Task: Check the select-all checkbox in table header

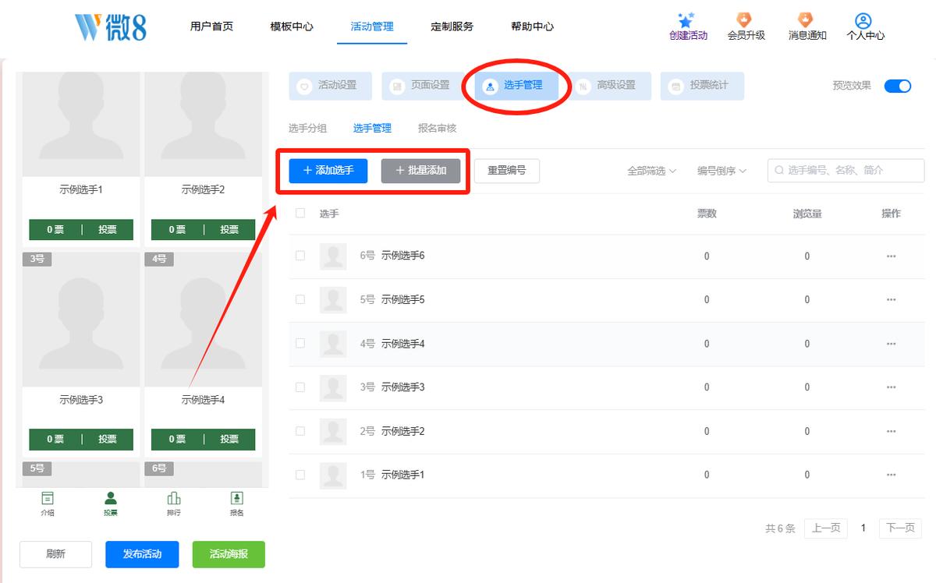Action: tap(300, 213)
